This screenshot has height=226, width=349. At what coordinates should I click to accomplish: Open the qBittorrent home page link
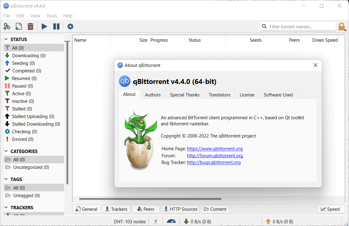coord(215,149)
